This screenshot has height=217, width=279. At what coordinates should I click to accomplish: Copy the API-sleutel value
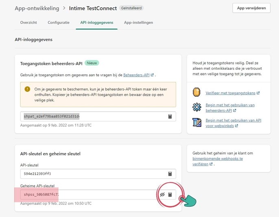click(170, 174)
